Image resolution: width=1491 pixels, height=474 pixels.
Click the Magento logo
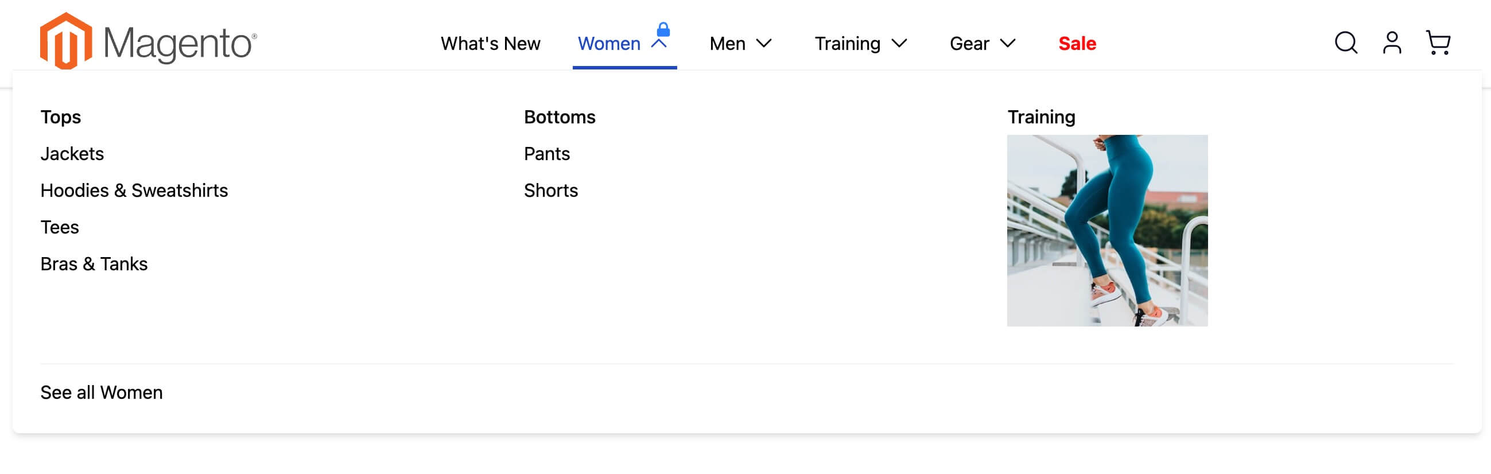(x=148, y=42)
